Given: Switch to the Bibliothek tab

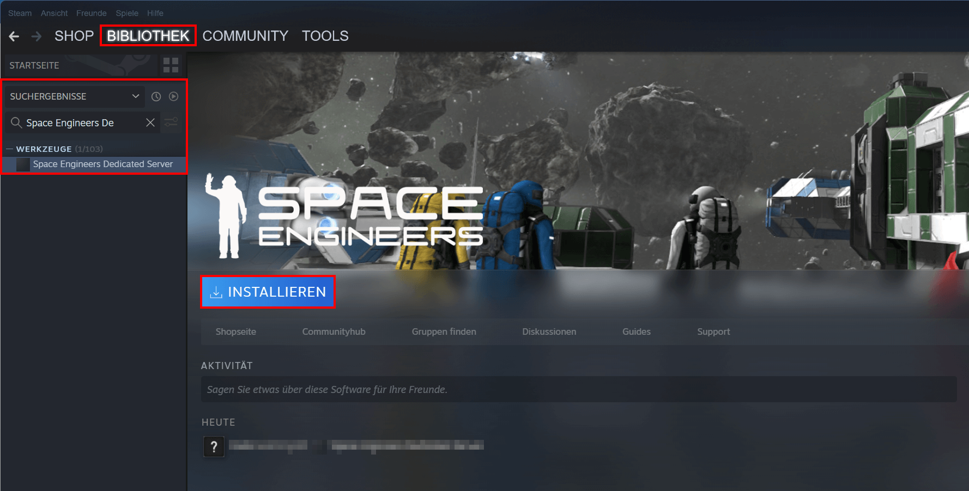Looking at the screenshot, I should 148,36.
